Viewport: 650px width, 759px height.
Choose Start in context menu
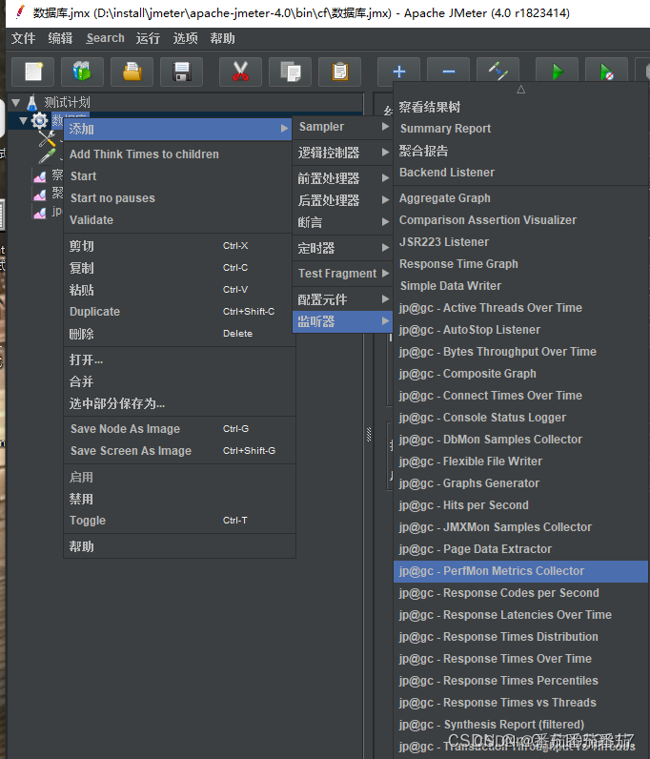pos(179,176)
